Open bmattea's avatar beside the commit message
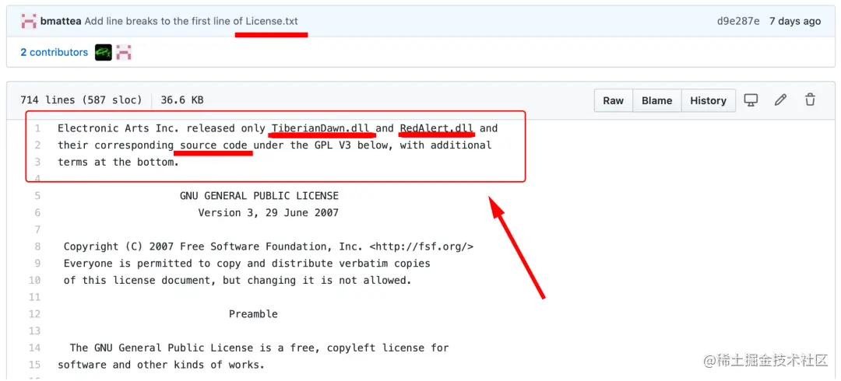The height and width of the screenshot is (381, 841). click(29, 22)
